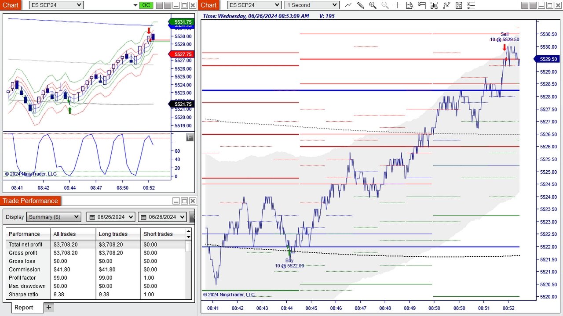The height and width of the screenshot is (316, 563).
Task: Click the Buy 10 @ 5522.00 execution label
Action: click(289, 263)
